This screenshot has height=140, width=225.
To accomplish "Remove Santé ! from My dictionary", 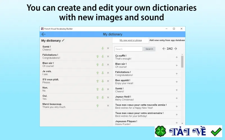I will point(108,48).
